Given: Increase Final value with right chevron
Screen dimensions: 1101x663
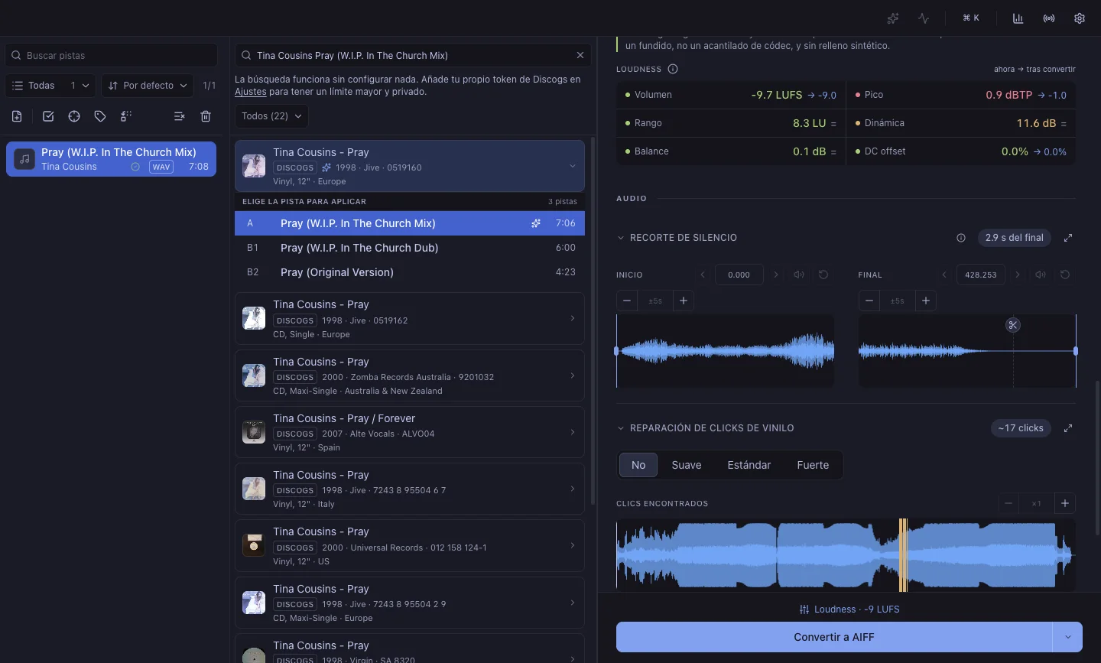Looking at the screenshot, I should tap(1018, 275).
